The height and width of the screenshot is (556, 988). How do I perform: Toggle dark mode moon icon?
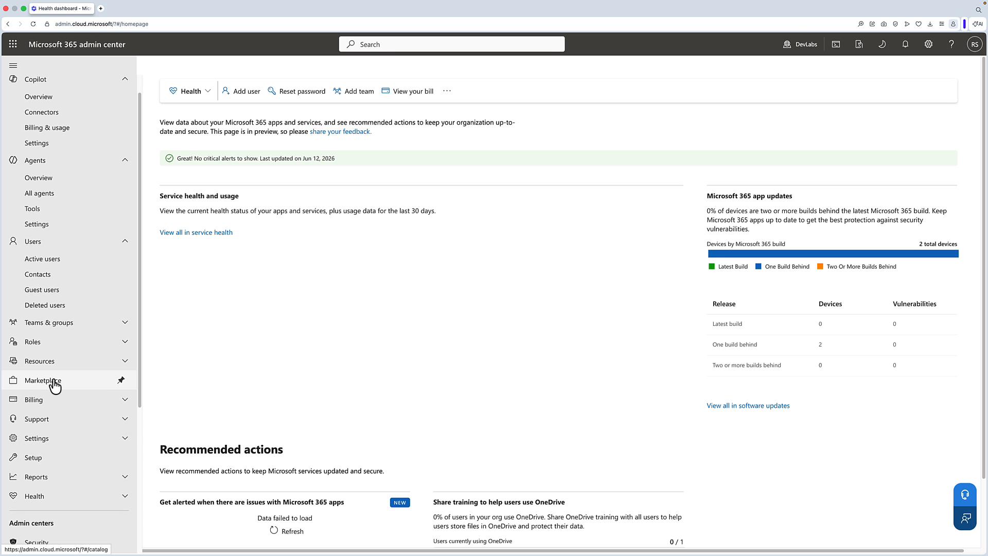coord(882,44)
